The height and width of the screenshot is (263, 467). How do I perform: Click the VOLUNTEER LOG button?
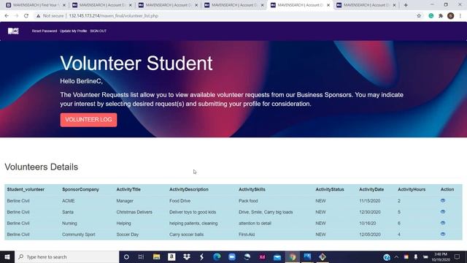[x=88, y=120]
